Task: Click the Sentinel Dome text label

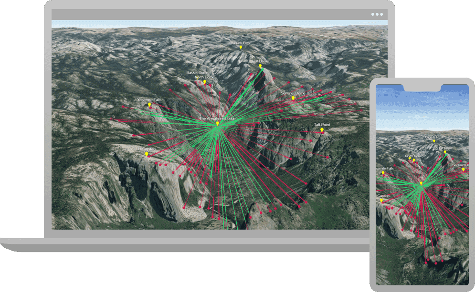Action: click(293, 93)
